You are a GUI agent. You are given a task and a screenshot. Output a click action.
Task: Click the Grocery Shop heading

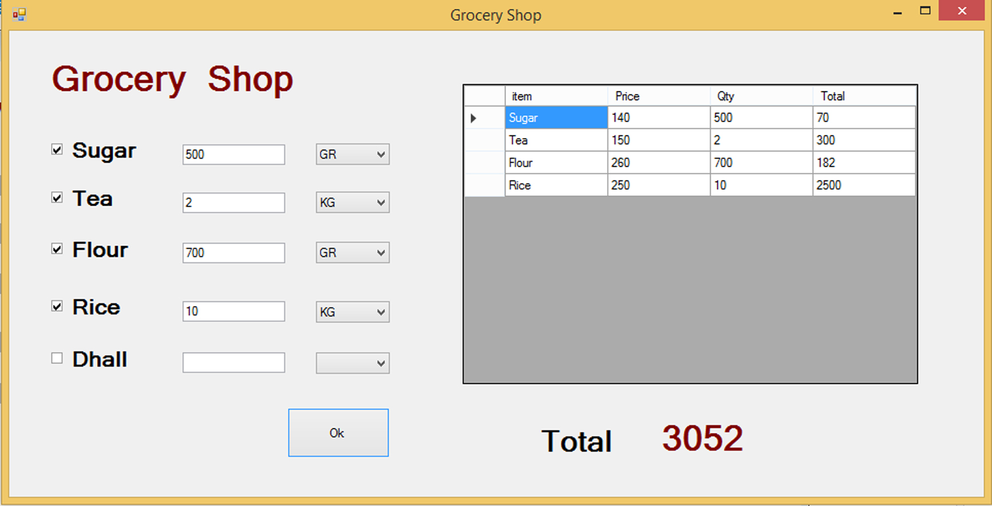pyautogui.click(x=172, y=79)
